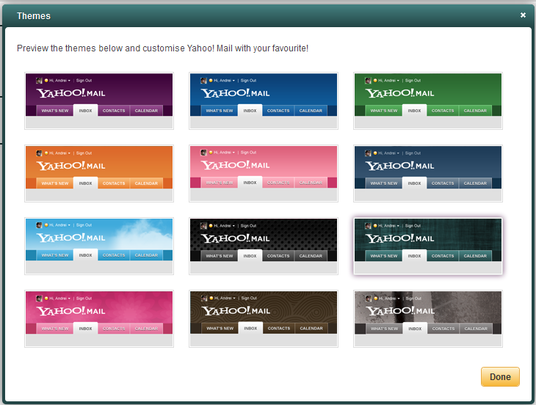Select the purple Yahoo Mail theme

(99, 101)
